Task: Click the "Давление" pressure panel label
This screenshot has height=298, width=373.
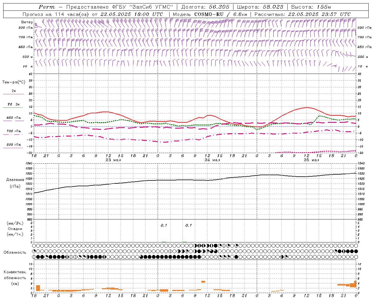Action: [x=15, y=180]
